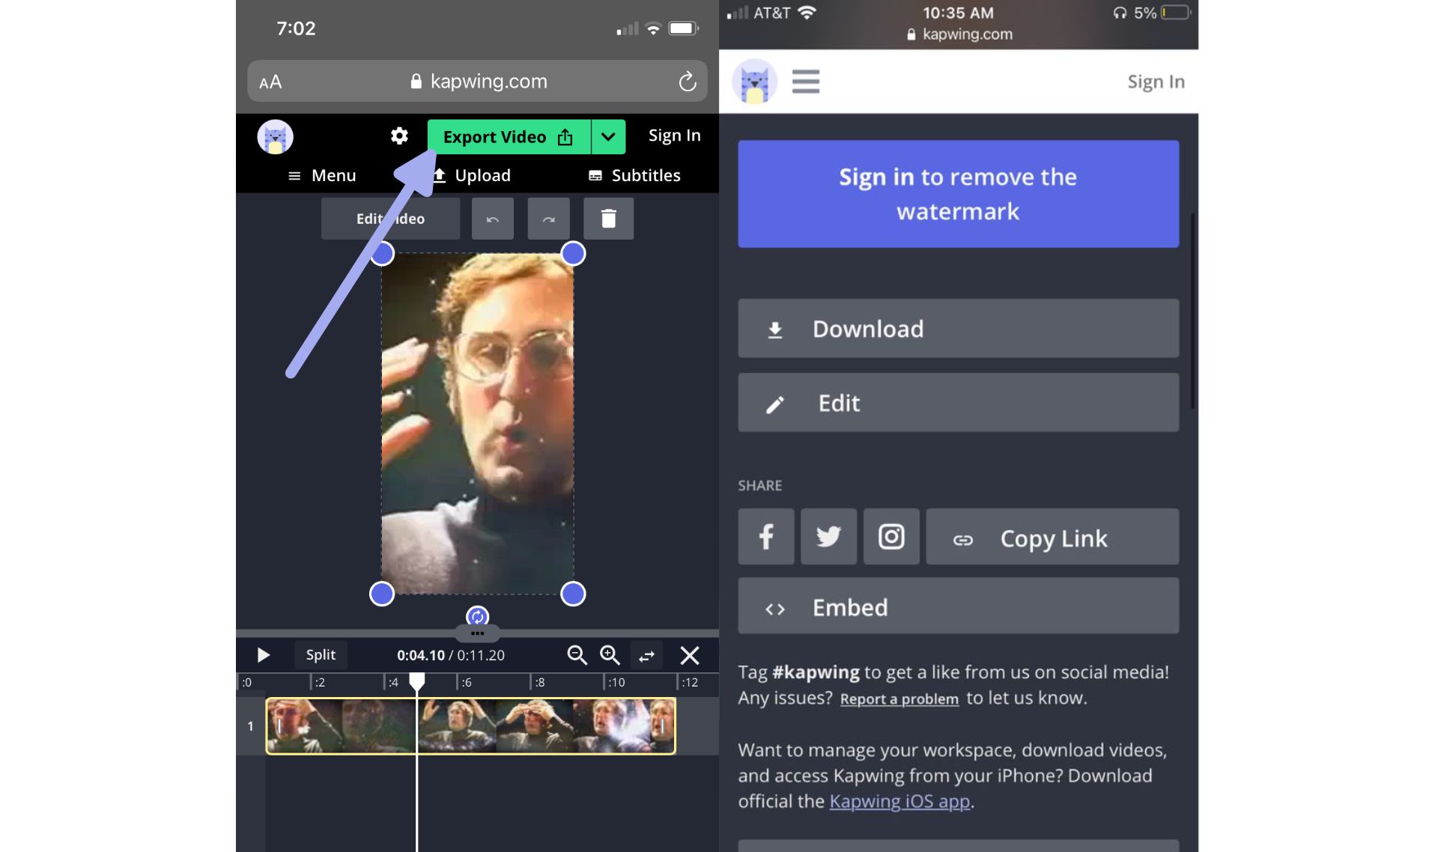This screenshot has height=852, width=1438.
Task: Delete the layer with the trash icon
Action: (x=608, y=219)
